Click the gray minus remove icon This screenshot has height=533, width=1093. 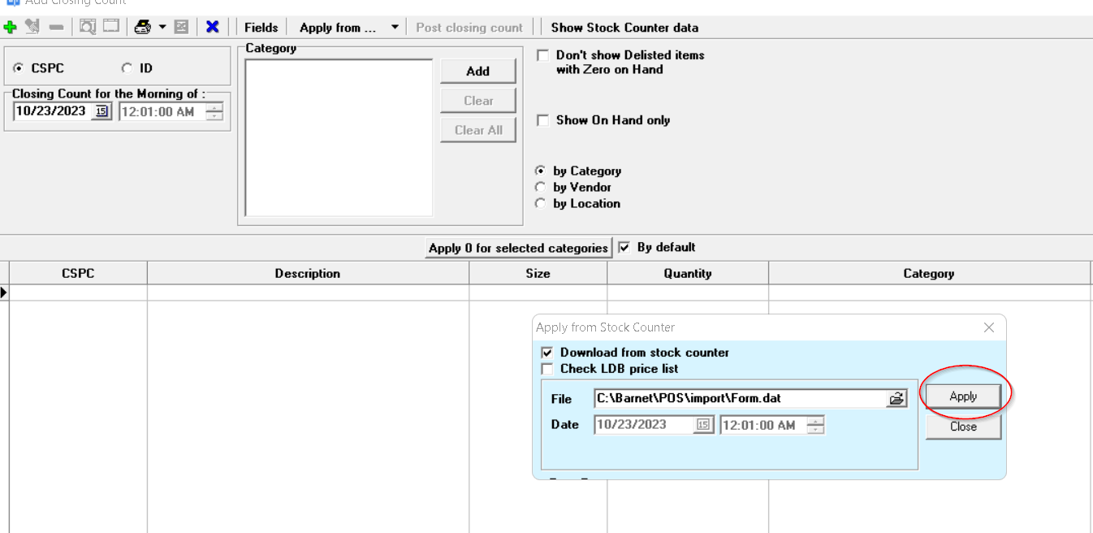[56, 27]
